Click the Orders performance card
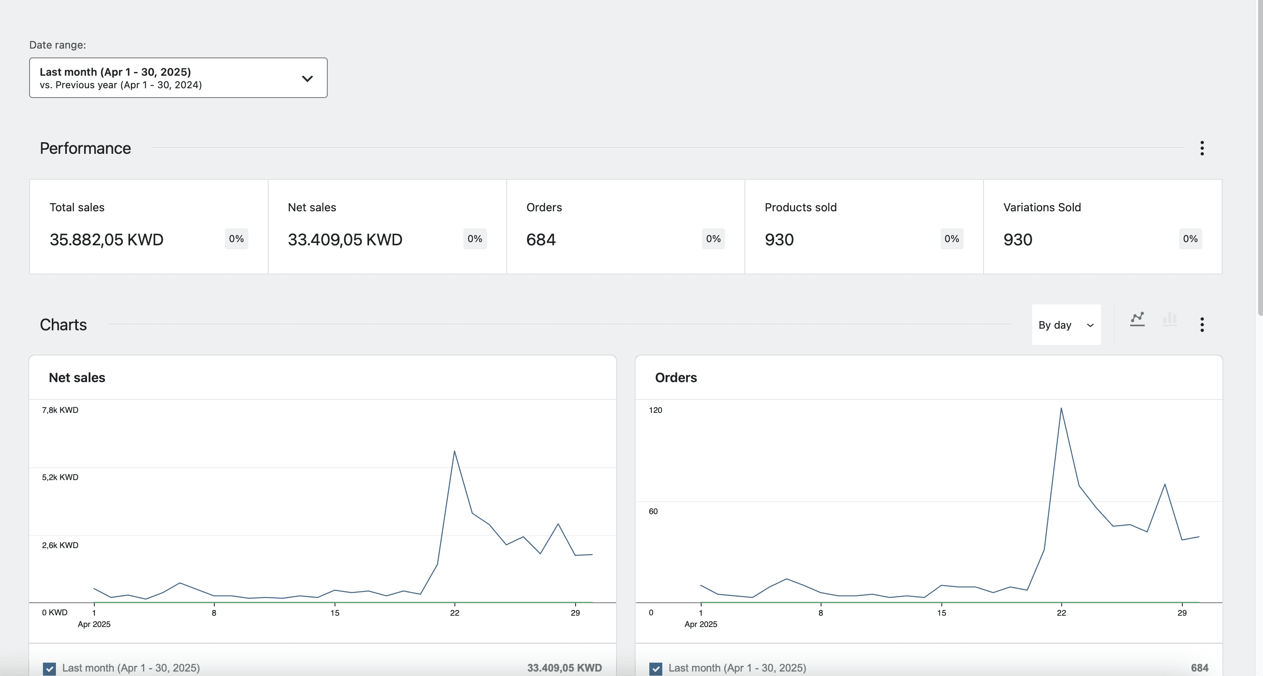Viewport: 1263px width, 676px height. point(625,226)
